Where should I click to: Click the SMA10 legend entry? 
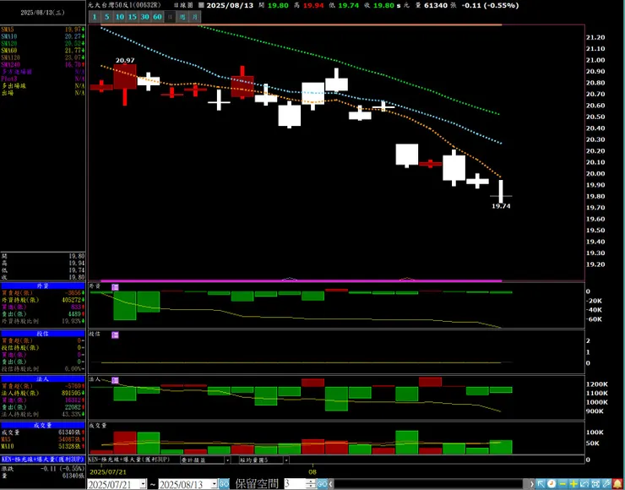(42, 36)
